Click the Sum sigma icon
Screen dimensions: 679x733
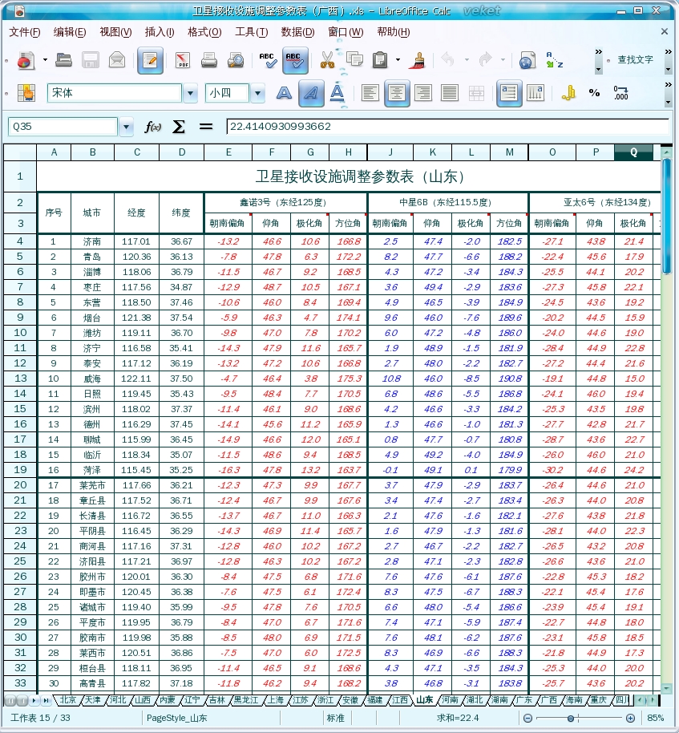point(179,127)
